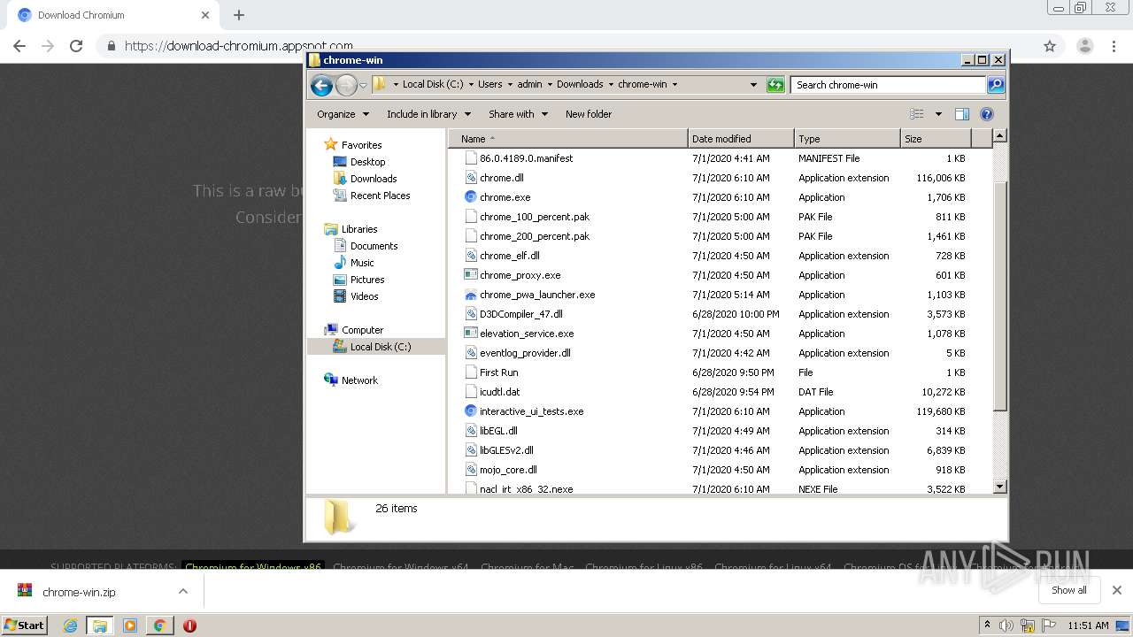Expand the chrome-win.zip download options chevron
The image size is (1133, 637).
click(x=183, y=591)
